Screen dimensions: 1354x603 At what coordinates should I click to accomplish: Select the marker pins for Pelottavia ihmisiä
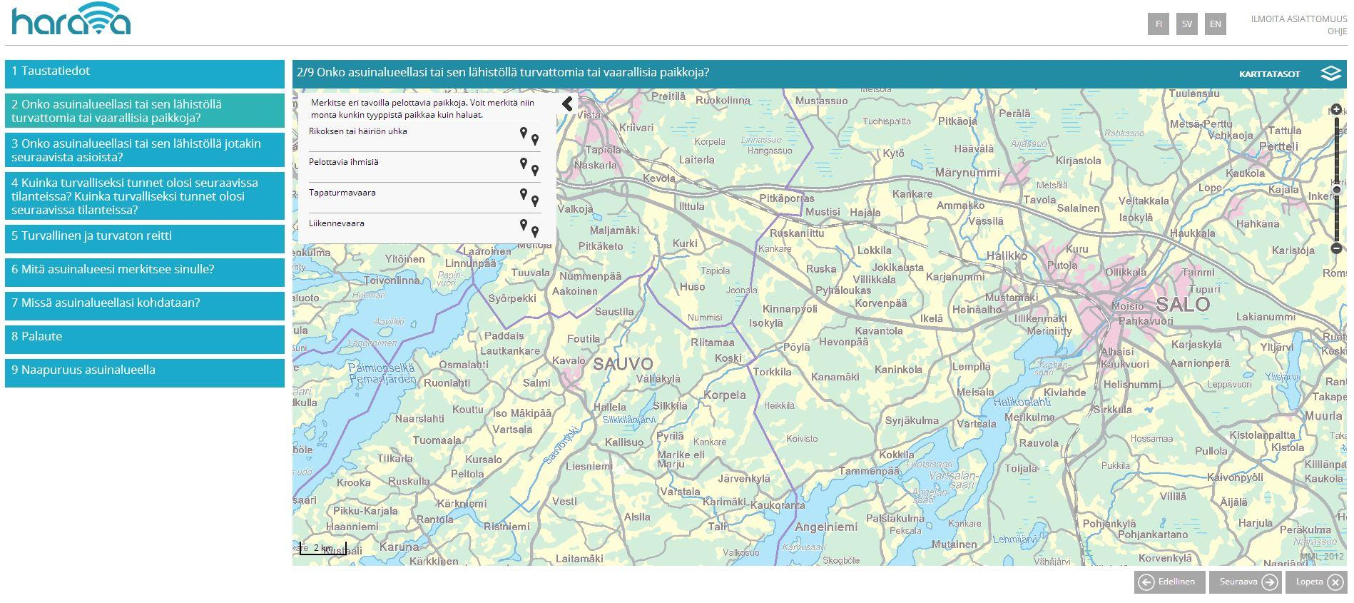click(529, 166)
